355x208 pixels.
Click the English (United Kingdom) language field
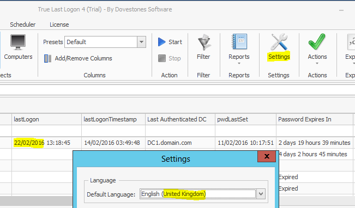(x=198, y=194)
